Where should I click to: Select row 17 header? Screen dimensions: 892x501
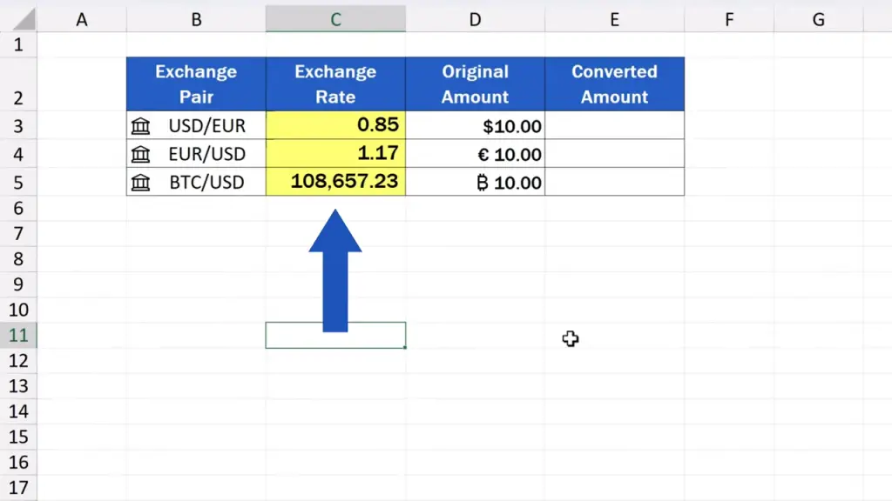tap(19, 488)
